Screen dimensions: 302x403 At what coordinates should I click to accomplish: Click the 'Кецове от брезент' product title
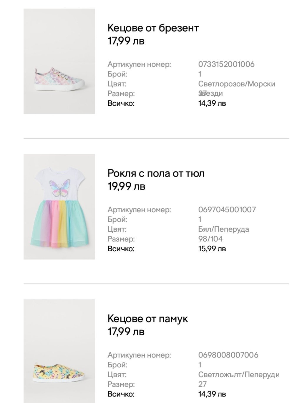(153, 28)
